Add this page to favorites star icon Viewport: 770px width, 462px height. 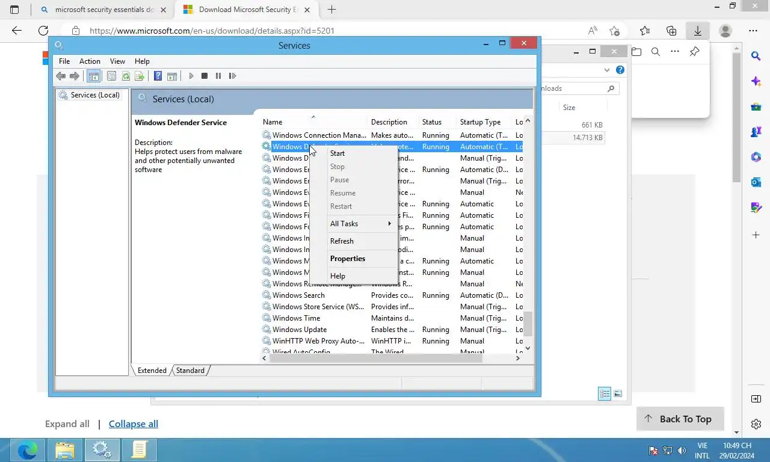point(614,31)
